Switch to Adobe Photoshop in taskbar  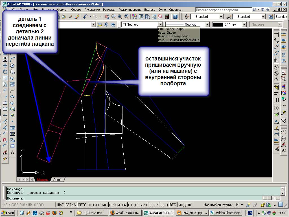[x=226, y=213]
